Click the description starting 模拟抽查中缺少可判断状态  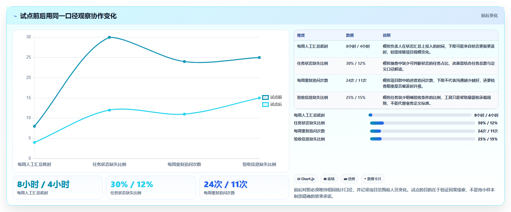pos(439,66)
